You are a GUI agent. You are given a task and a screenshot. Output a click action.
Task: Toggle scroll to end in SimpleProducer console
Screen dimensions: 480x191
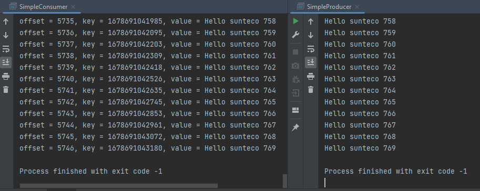point(311,62)
